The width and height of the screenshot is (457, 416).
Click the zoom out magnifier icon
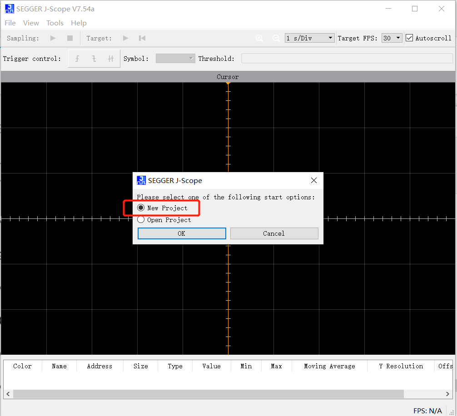276,38
